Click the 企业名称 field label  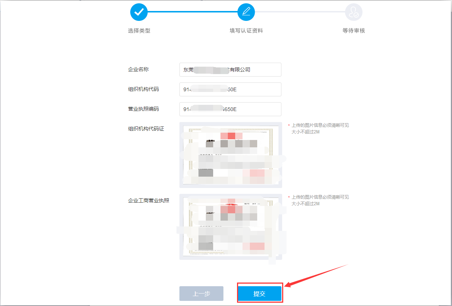[138, 69]
